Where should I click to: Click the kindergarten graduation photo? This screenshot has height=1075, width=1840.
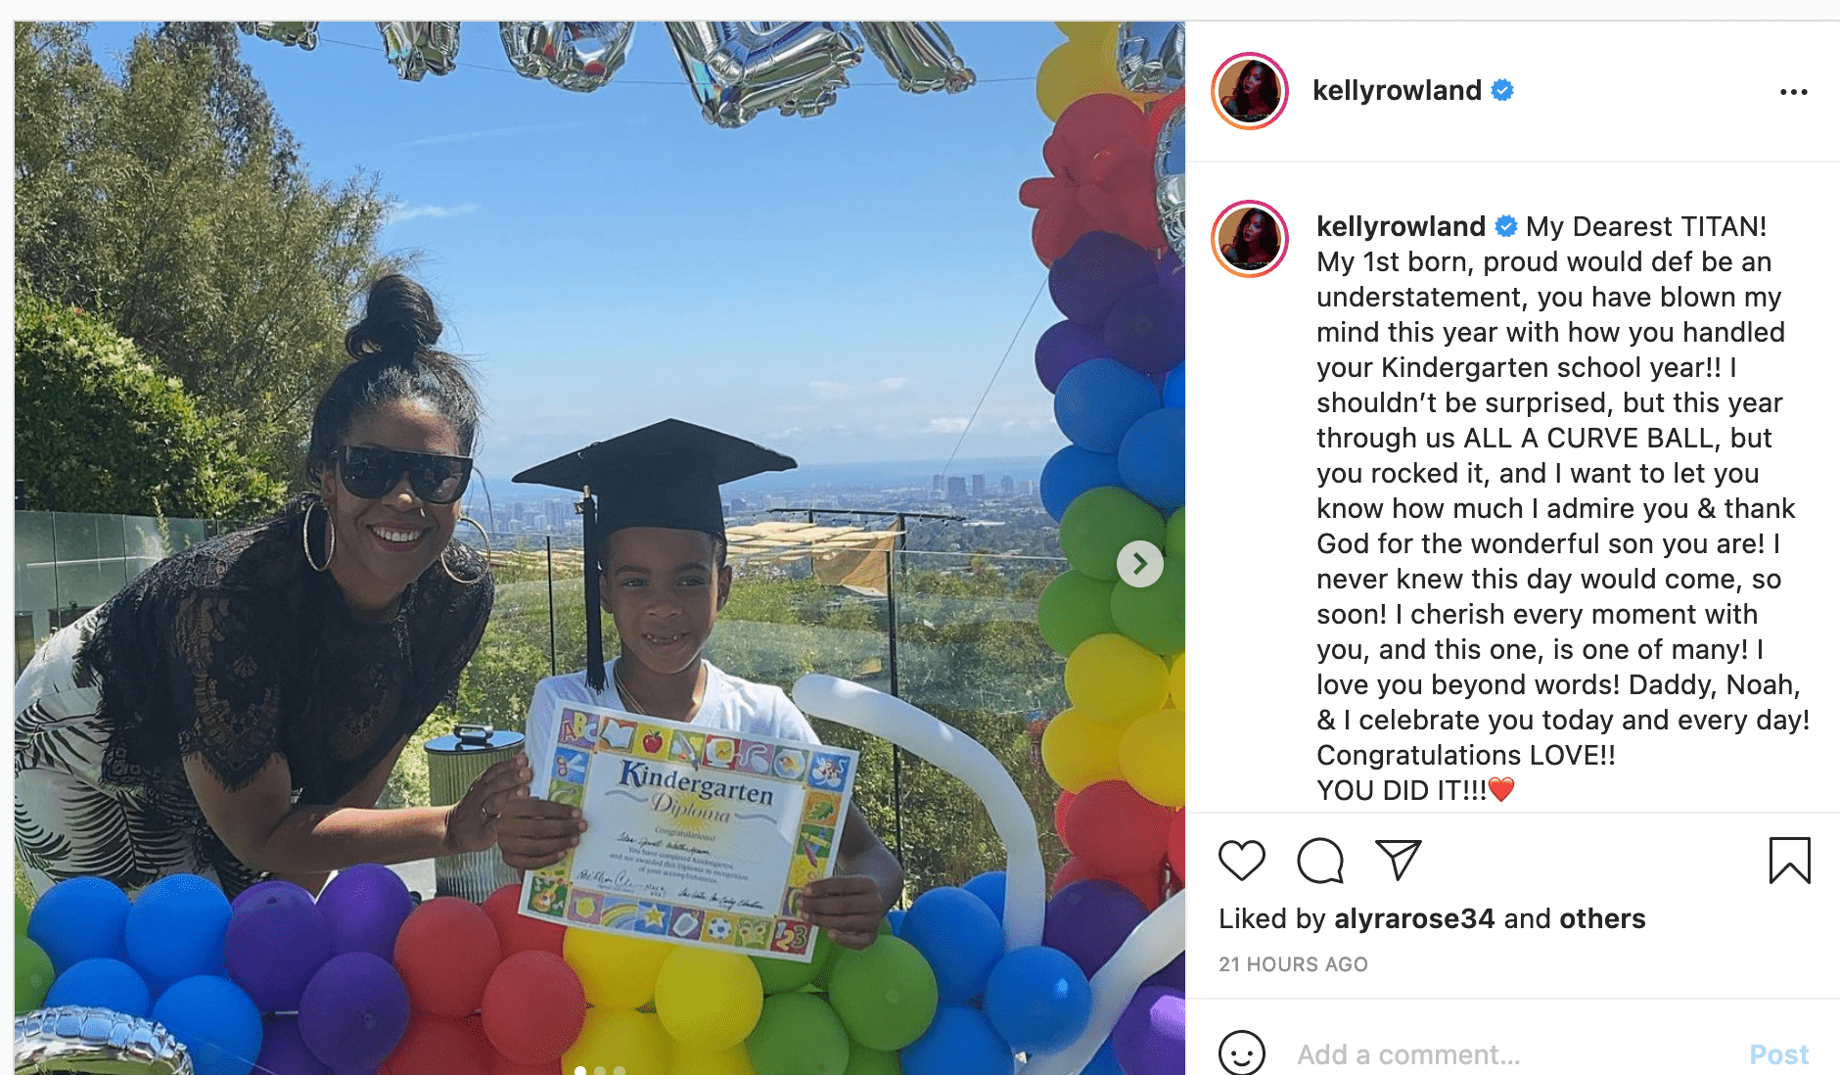point(599,548)
